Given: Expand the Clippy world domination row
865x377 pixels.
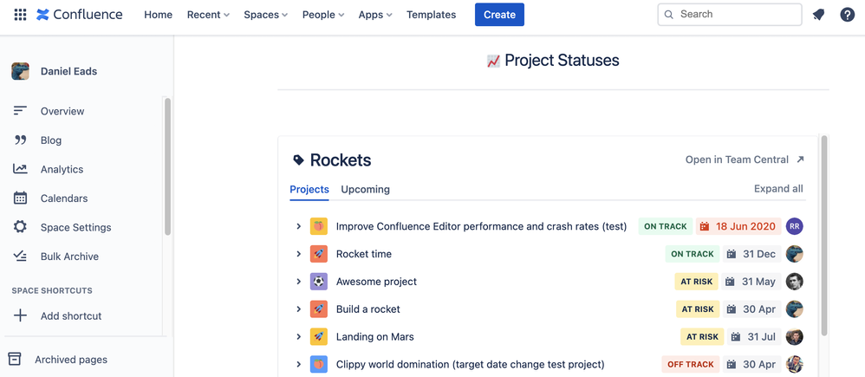Looking at the screenshot, I should [x=298, y=364].
